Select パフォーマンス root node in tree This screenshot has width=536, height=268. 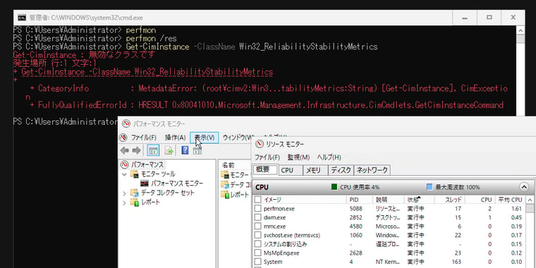(147, 165)
